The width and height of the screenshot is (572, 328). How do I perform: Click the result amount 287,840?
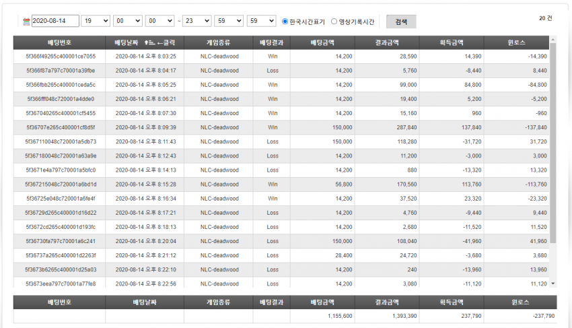pos(406,127)
